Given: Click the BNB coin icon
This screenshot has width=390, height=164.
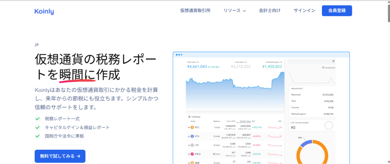Looking at the screenshot, I should (x=192, y=162).
